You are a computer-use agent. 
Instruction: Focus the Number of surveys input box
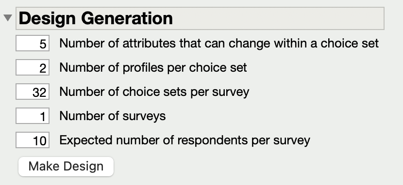click(33, 116)
